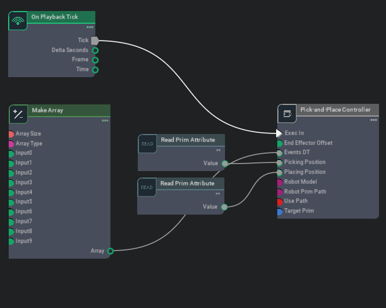Click the End Effector Offset input port
Image resolution: width=386 pixels, height=308 pixels.
(280, 143)
